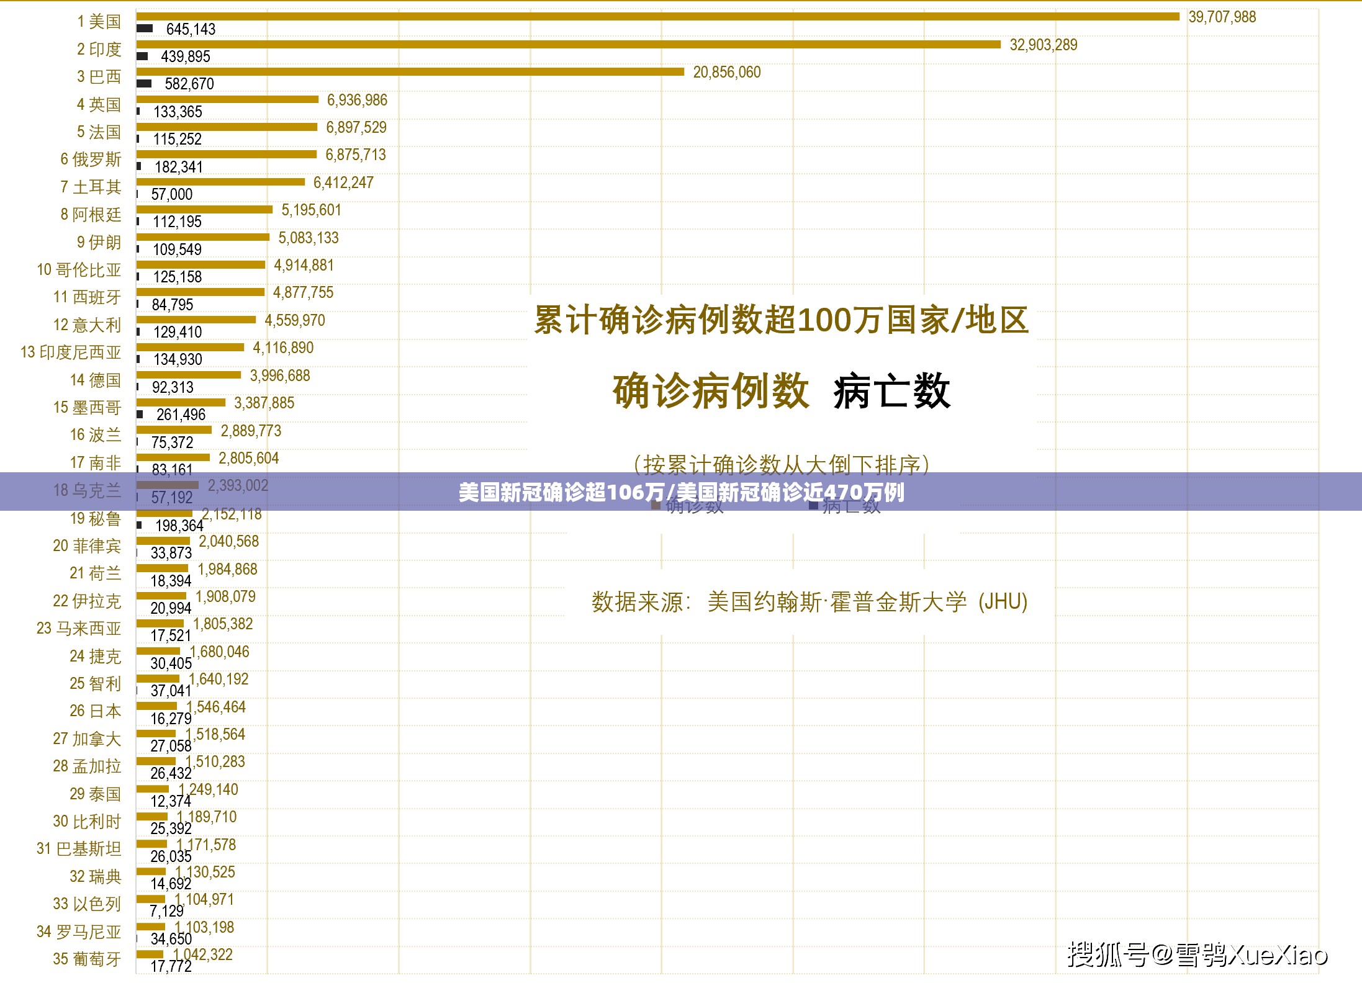Click the gold bar for 美国 confirmed cases
Screen dimensions: 1362x983
[x=657, y=16]
